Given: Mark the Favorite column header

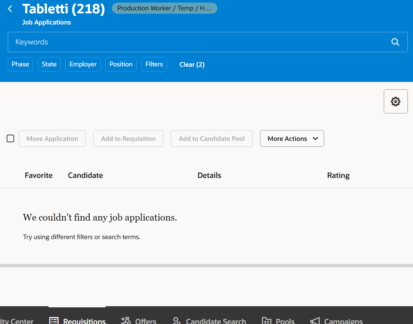Looking at the screenshot, I should [x=39, y=175].
